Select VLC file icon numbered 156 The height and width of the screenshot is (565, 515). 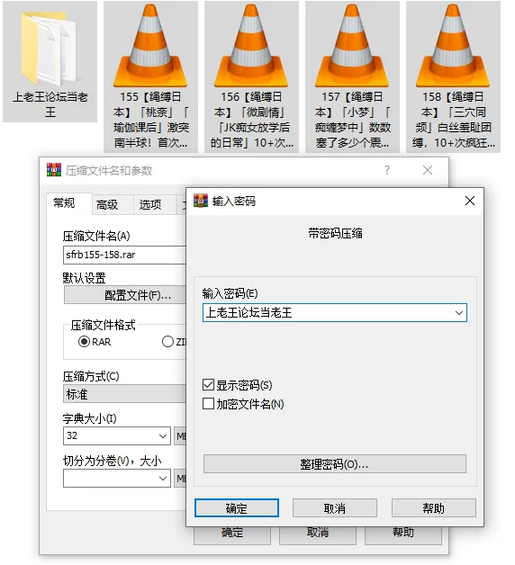point(251,45)
